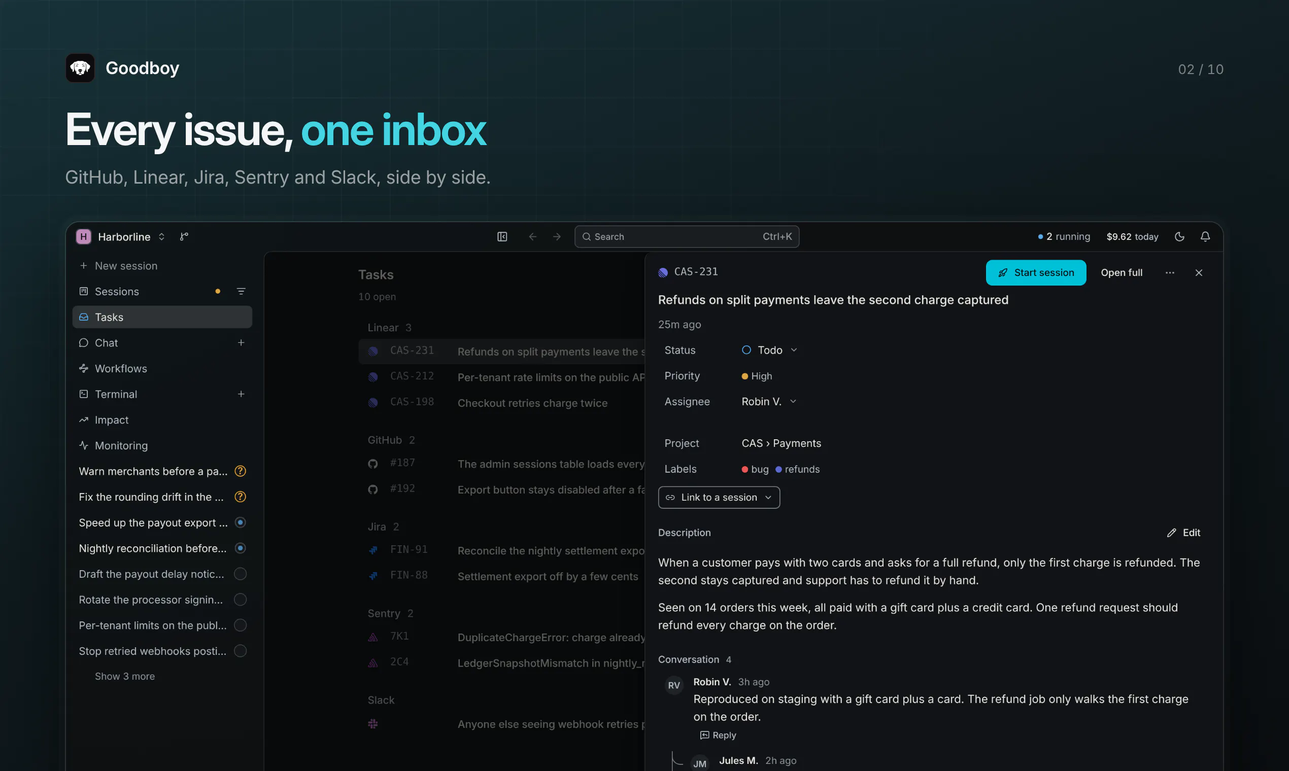Click question status on Warn merchants session
The image size is (1289, 771).
click(240, 471)
